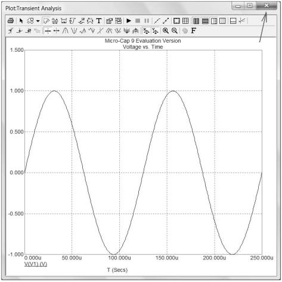Pick the Point Tag mode tool
The width and height of the screenshot is (282, 282).
click(x=81, y=21)
